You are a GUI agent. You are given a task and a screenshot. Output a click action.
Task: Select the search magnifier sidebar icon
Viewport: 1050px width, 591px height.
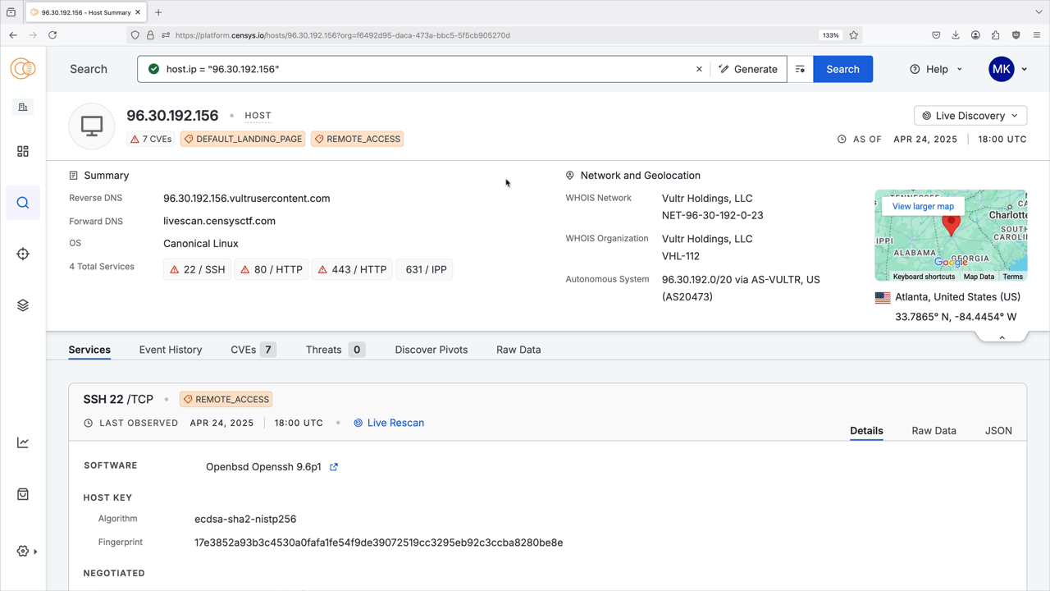23,203
